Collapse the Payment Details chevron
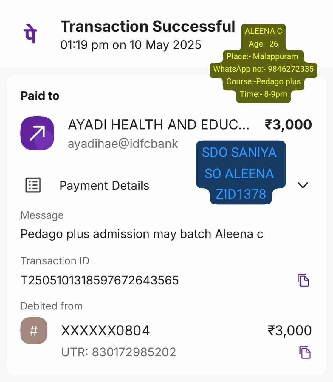 click(303, 185)
